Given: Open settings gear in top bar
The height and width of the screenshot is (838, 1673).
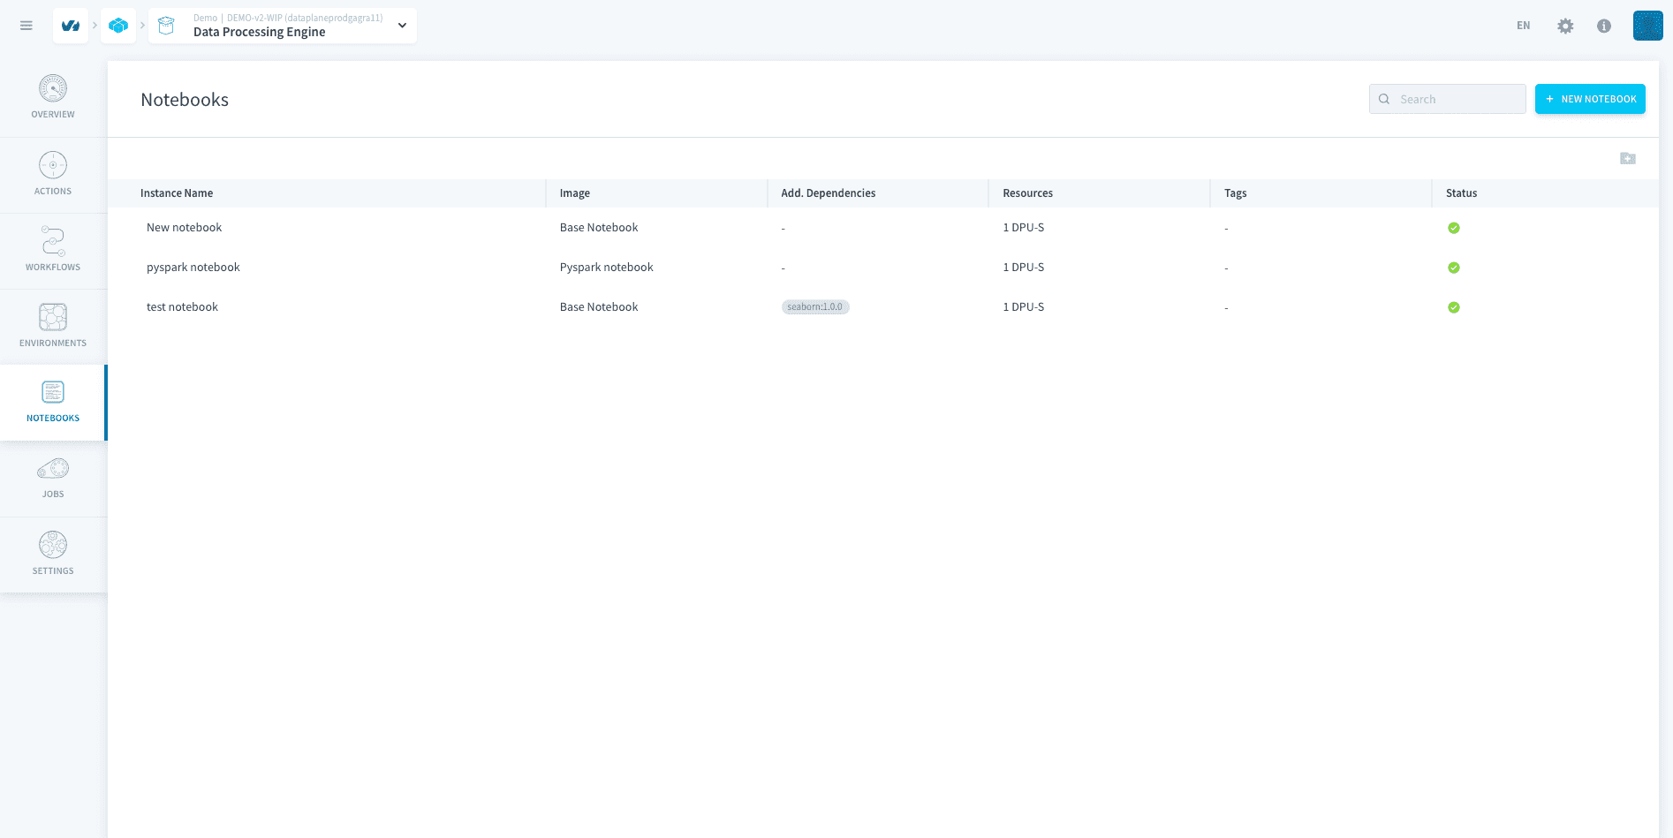Looking at the screenshot, I should (1565, 26).
